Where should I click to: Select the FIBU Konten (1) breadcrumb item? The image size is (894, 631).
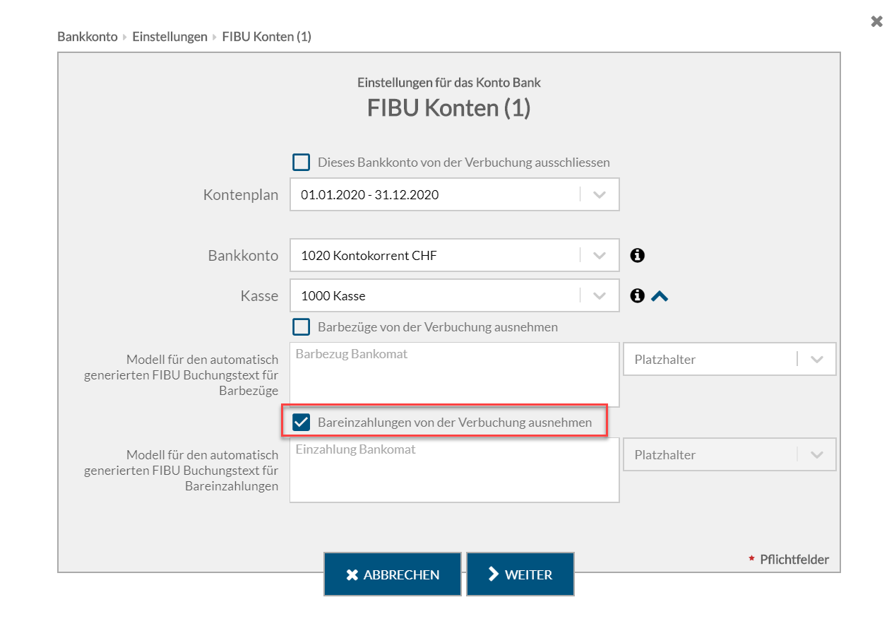(x=266, y=36)
